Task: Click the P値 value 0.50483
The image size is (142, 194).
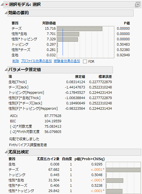Action: [x=123, y=45]
